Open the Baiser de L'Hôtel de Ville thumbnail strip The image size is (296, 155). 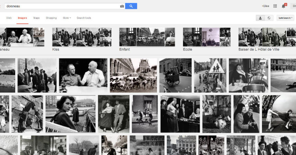(267, 37)
